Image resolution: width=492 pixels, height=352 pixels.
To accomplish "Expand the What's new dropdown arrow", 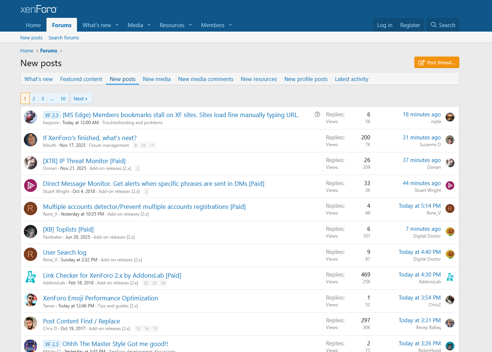I will point(117,25).
